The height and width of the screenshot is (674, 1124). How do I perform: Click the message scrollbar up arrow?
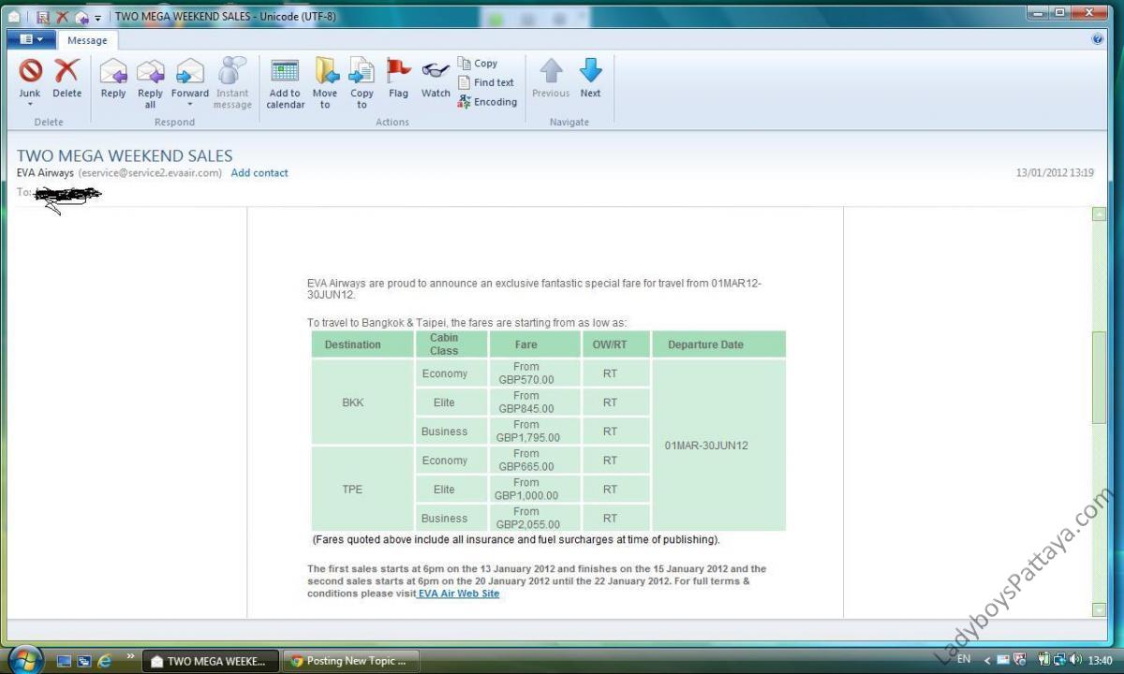[1100, 214]
